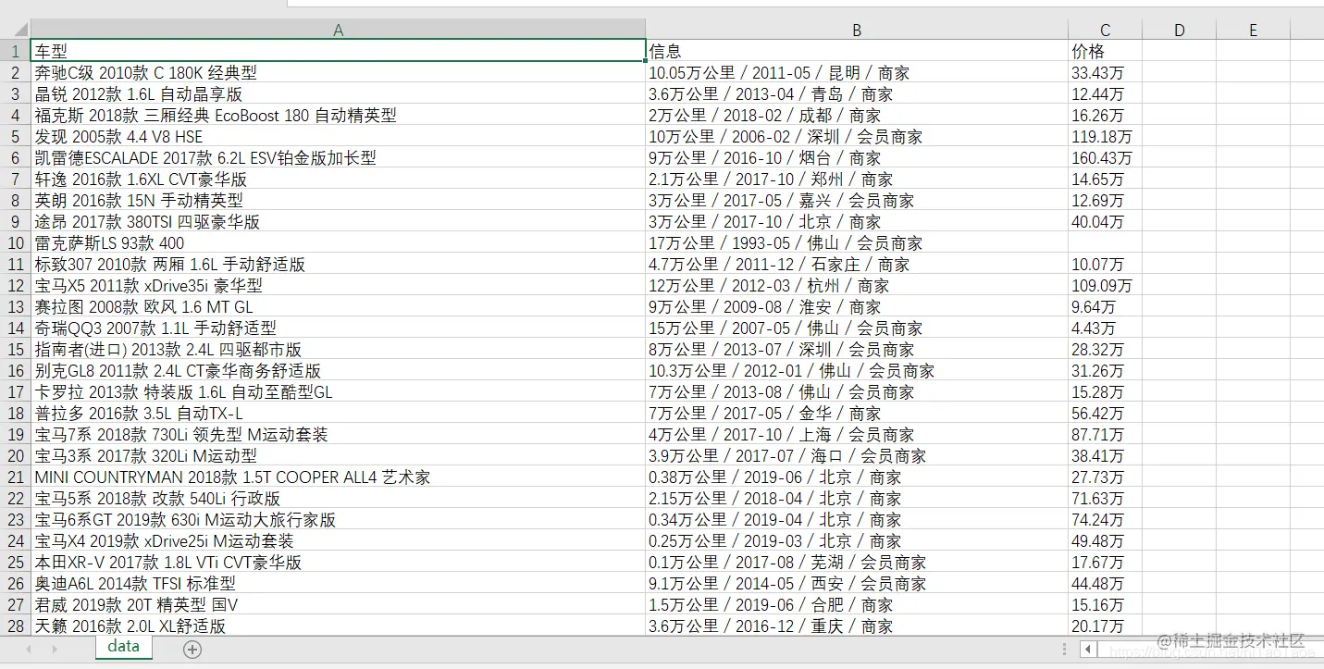Select cell 途昂 2017款 380TSI 四驱豪华版

click(x=339, y=221)
